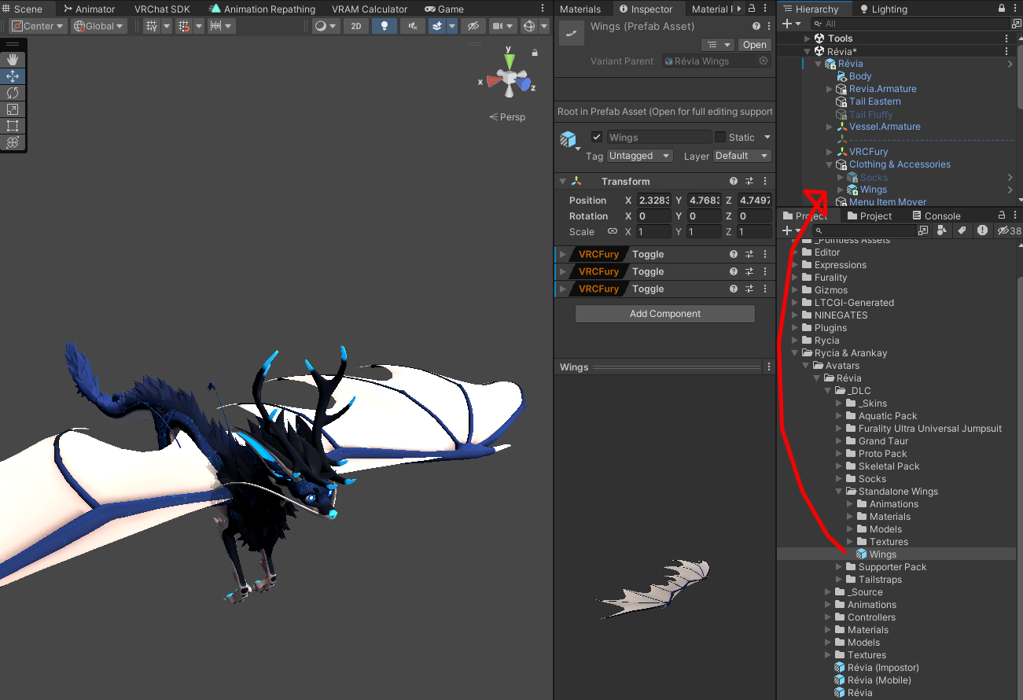The height and width of the screenshot is (700, 1023).
Task: Click the Add Component button
Action: pos(665,314)
